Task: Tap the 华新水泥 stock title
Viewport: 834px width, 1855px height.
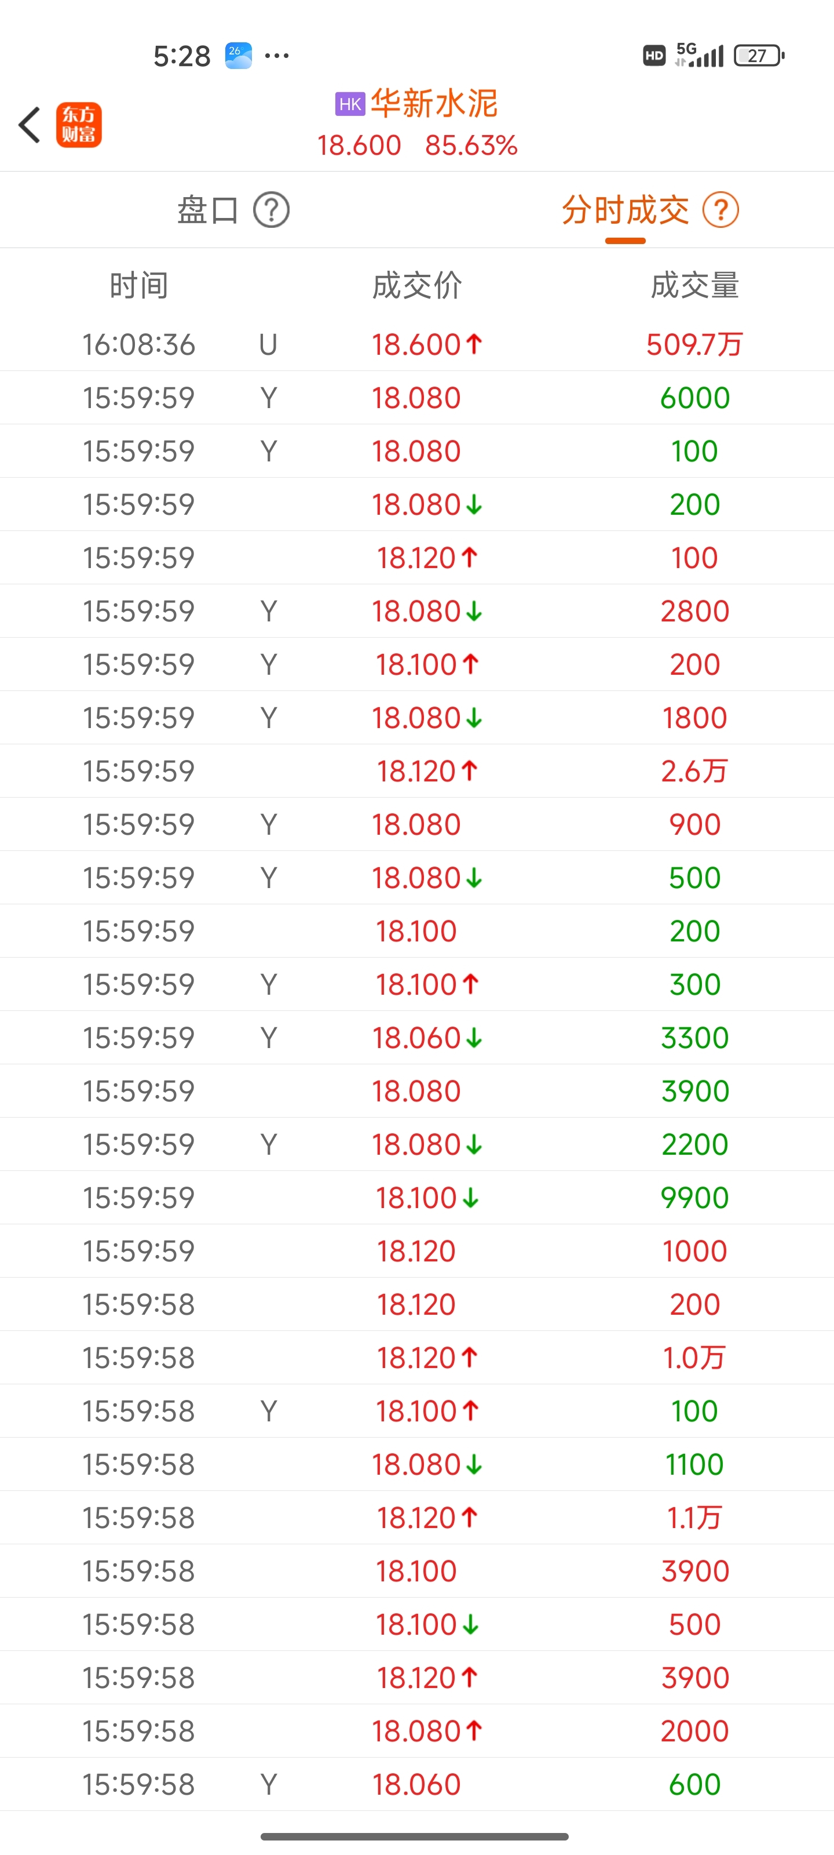Action: pos(434,104)
